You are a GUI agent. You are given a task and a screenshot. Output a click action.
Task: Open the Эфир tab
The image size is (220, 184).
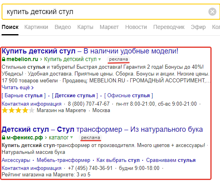[198, 27]
